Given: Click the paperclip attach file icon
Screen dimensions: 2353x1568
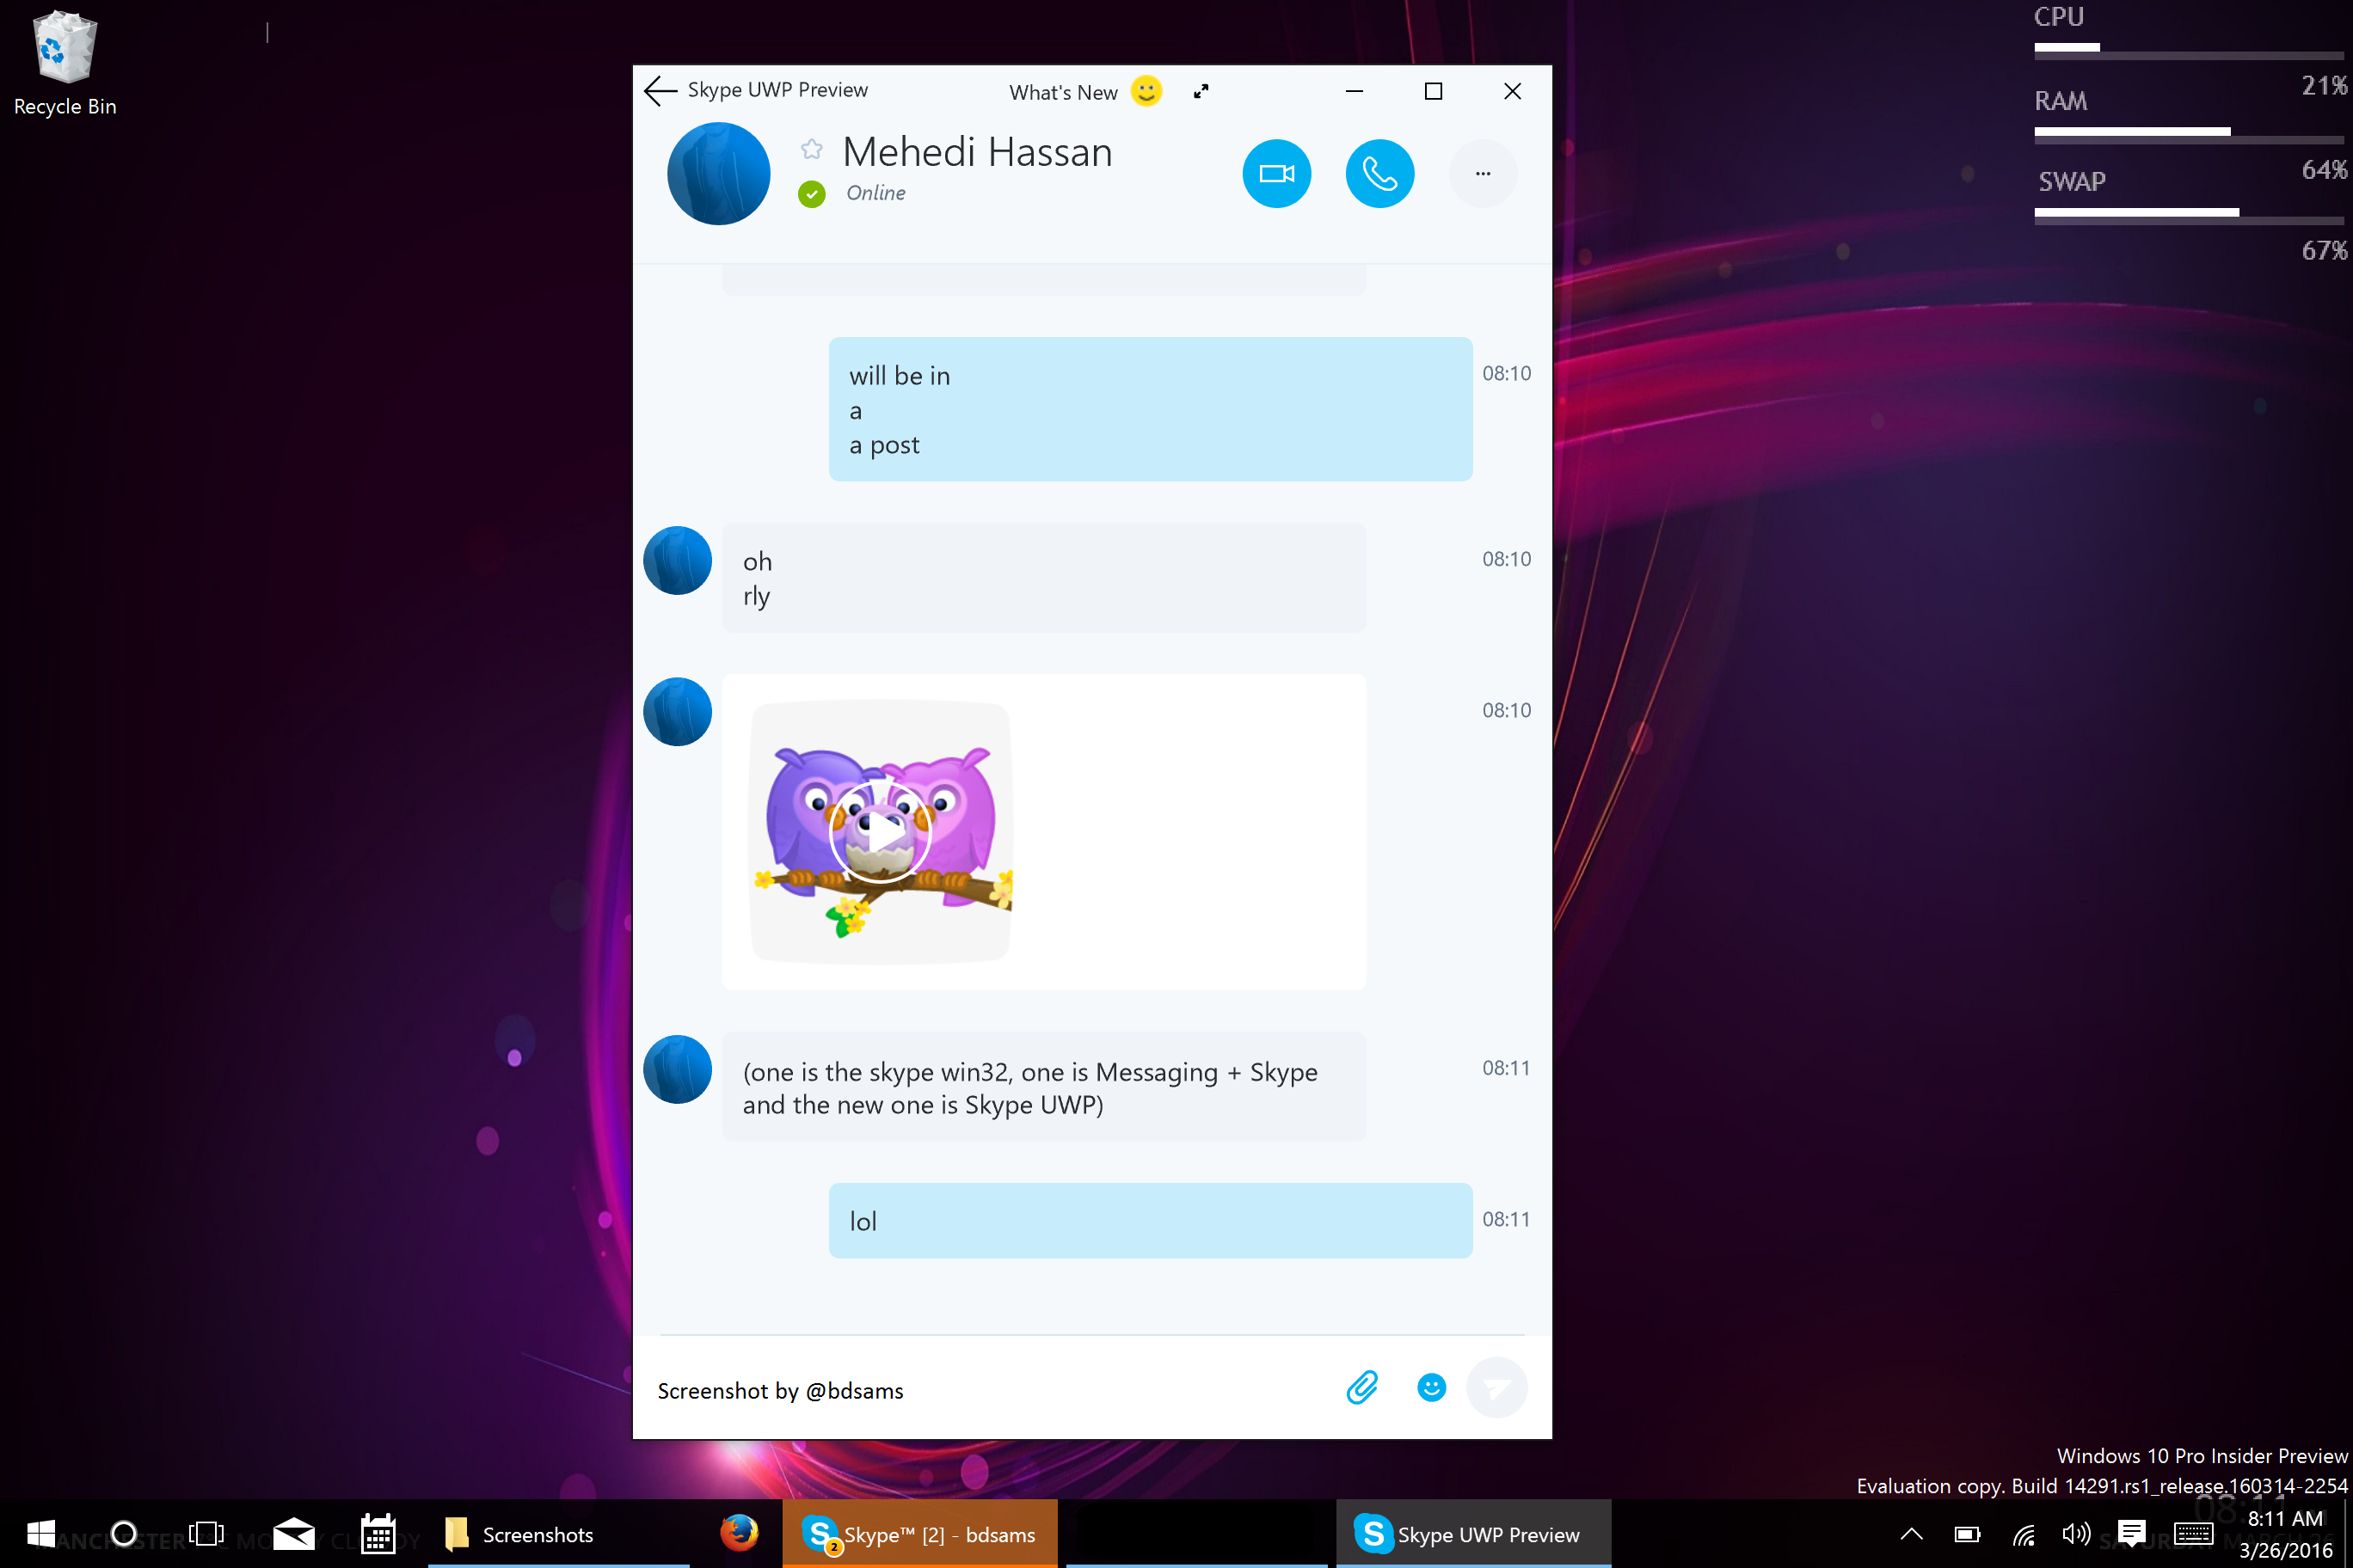Looking at the screenshot, I should (1361, 1388).
